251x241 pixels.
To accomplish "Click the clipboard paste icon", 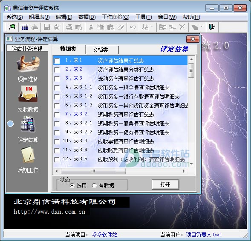I will [111, 27].
